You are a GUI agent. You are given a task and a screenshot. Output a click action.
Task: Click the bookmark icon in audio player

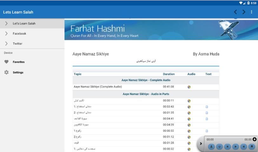(251, 147)
